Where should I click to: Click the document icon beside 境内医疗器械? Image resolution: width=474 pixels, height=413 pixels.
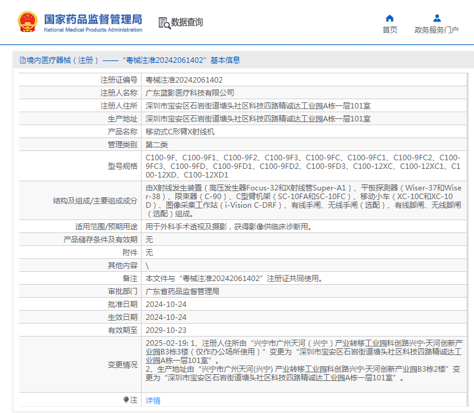(x=23, y=60)
